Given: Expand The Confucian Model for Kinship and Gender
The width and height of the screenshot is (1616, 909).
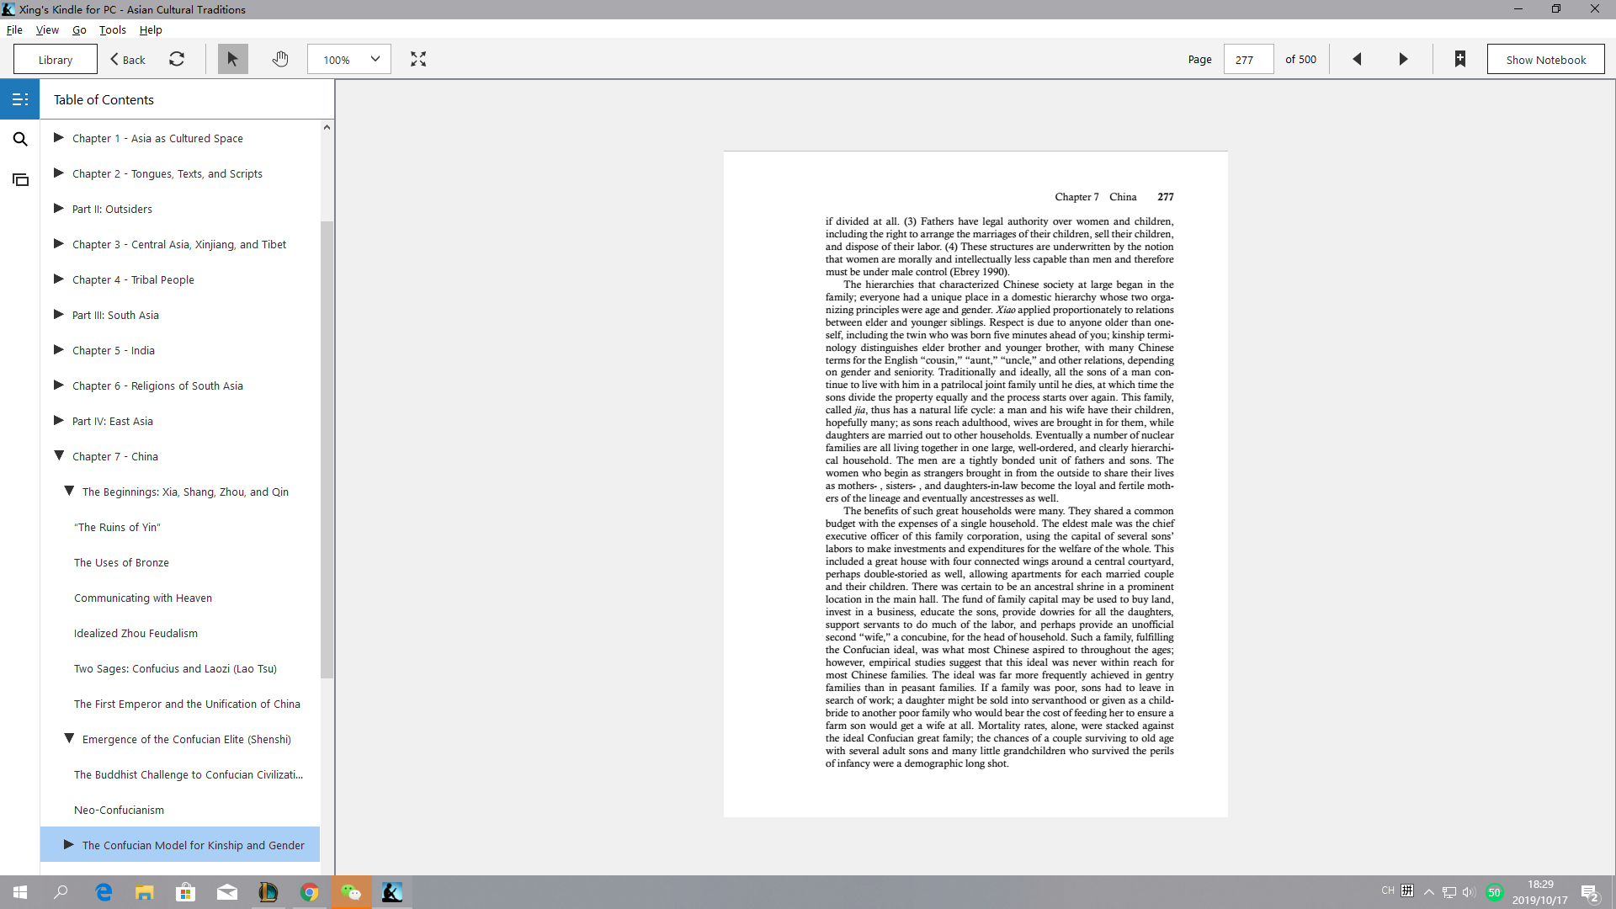Looking at the screenshot, I should point(69,845).
